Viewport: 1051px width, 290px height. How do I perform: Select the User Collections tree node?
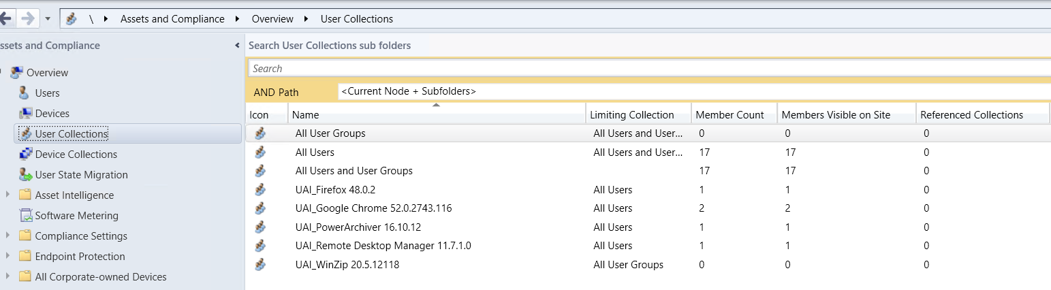pos(71,134)
